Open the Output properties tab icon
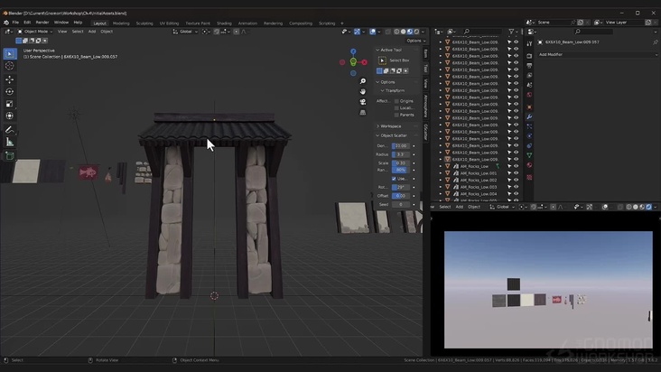Viewport: 661px width, 372px height. (x=529, y=66)
